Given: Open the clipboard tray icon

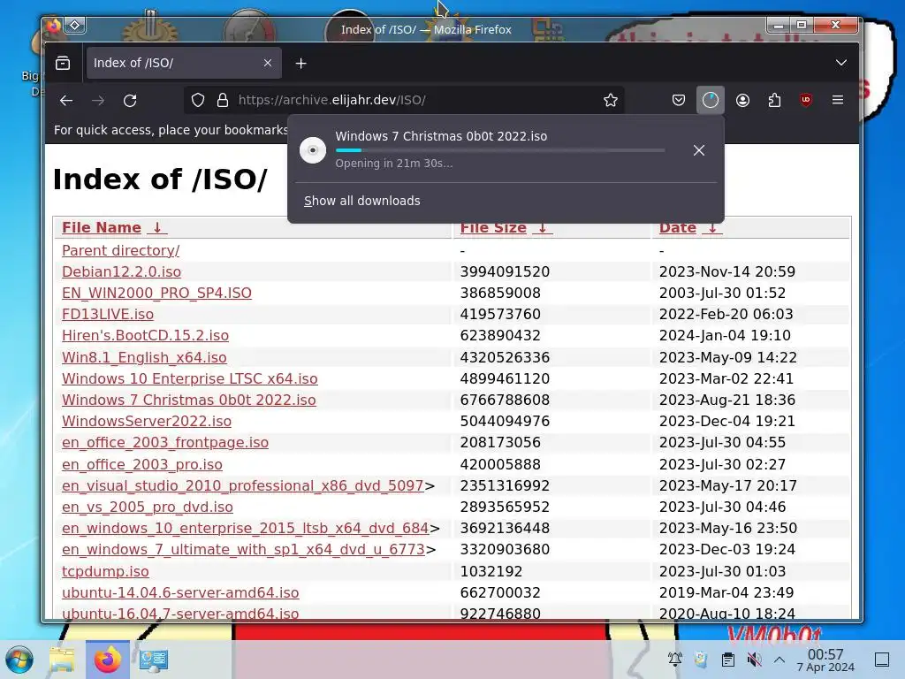Looking at the screenshot, I should click(728, 660).
